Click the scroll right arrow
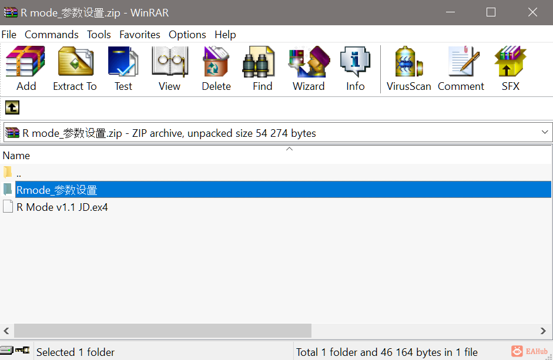 click(543, 331)
